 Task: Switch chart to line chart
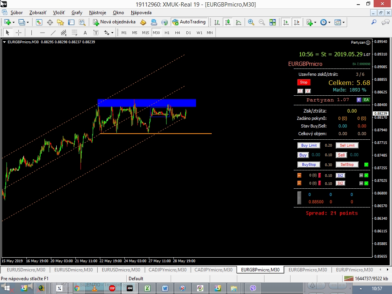tap(238, 22)
